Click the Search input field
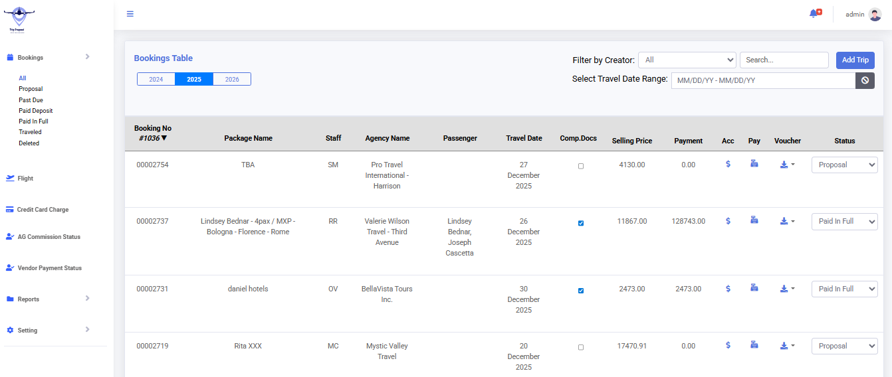 point(784,60)
